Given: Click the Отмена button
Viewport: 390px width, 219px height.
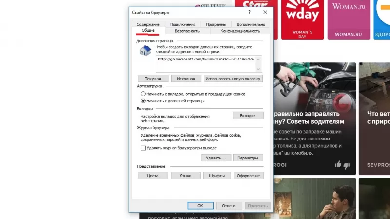Looking at the screenshot, I should 229,206.
